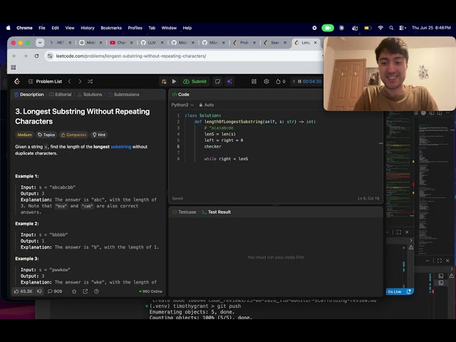Click the 960 Online indicator
This screenshot has width=456, height=342.
(x=150, y=291)
